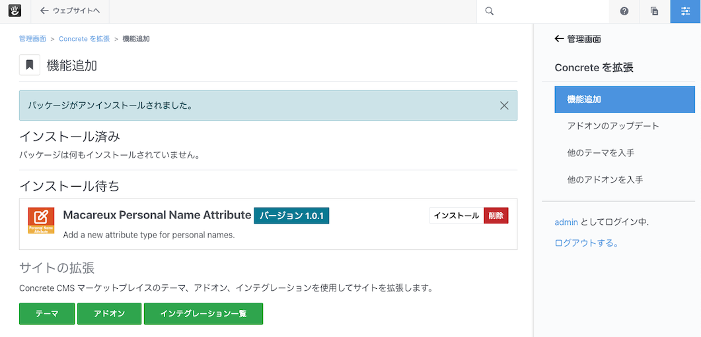The image size is (701, 337).
Task: Click the Concrete を拡張 sidebar heading
Action: (x=594, y=68)
